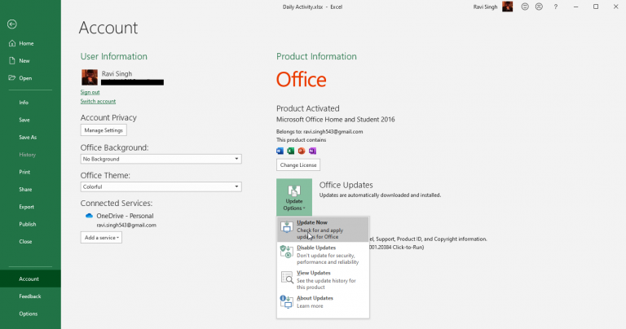Click the OneDrive cloud icon

click(x=89, y=216)
